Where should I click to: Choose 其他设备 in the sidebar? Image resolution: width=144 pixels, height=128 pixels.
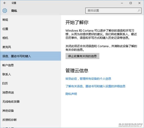coord(30,110)
